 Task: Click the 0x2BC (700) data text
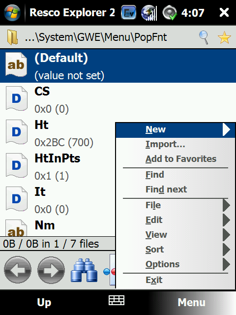coord(64,142)
